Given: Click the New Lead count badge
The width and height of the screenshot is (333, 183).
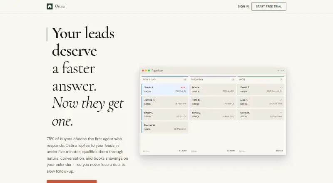Looking at the screenshot, I should [x=185, y=79].
